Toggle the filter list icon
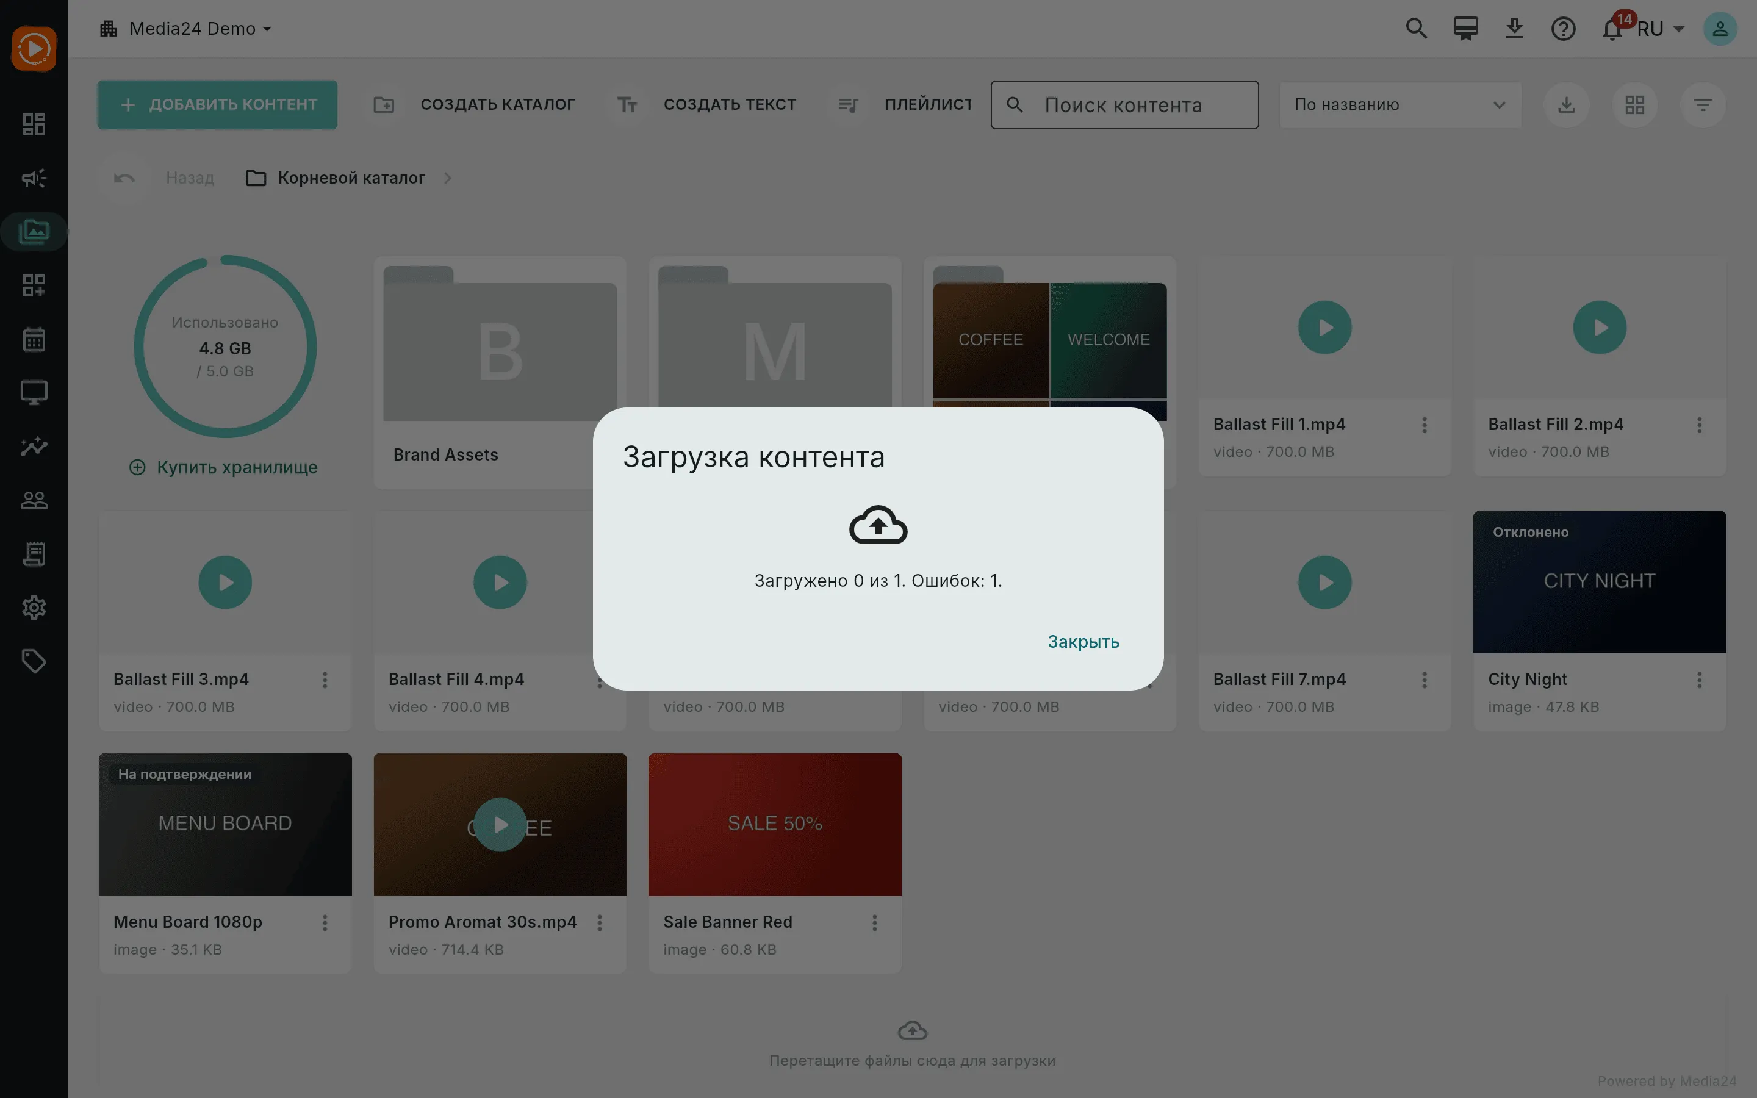The image size is (1757, 1098). coord(1703,106)
